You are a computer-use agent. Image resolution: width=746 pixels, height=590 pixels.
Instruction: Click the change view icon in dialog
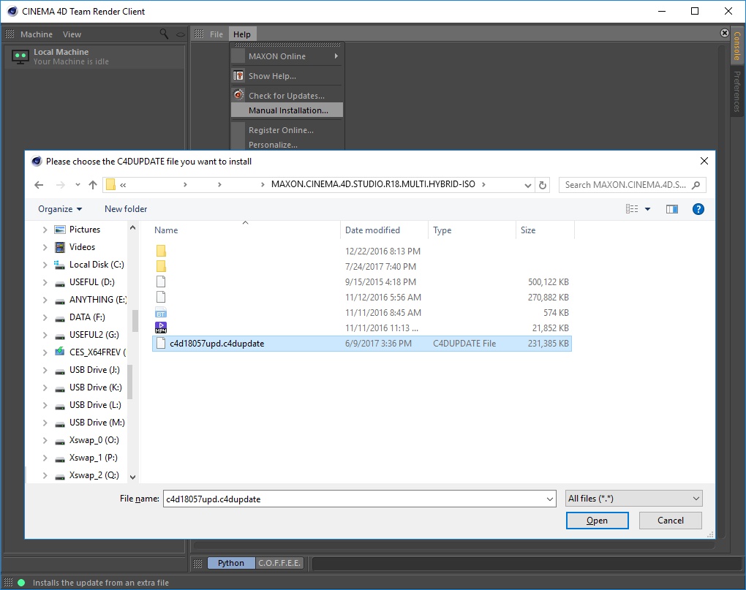click(632, 209)
